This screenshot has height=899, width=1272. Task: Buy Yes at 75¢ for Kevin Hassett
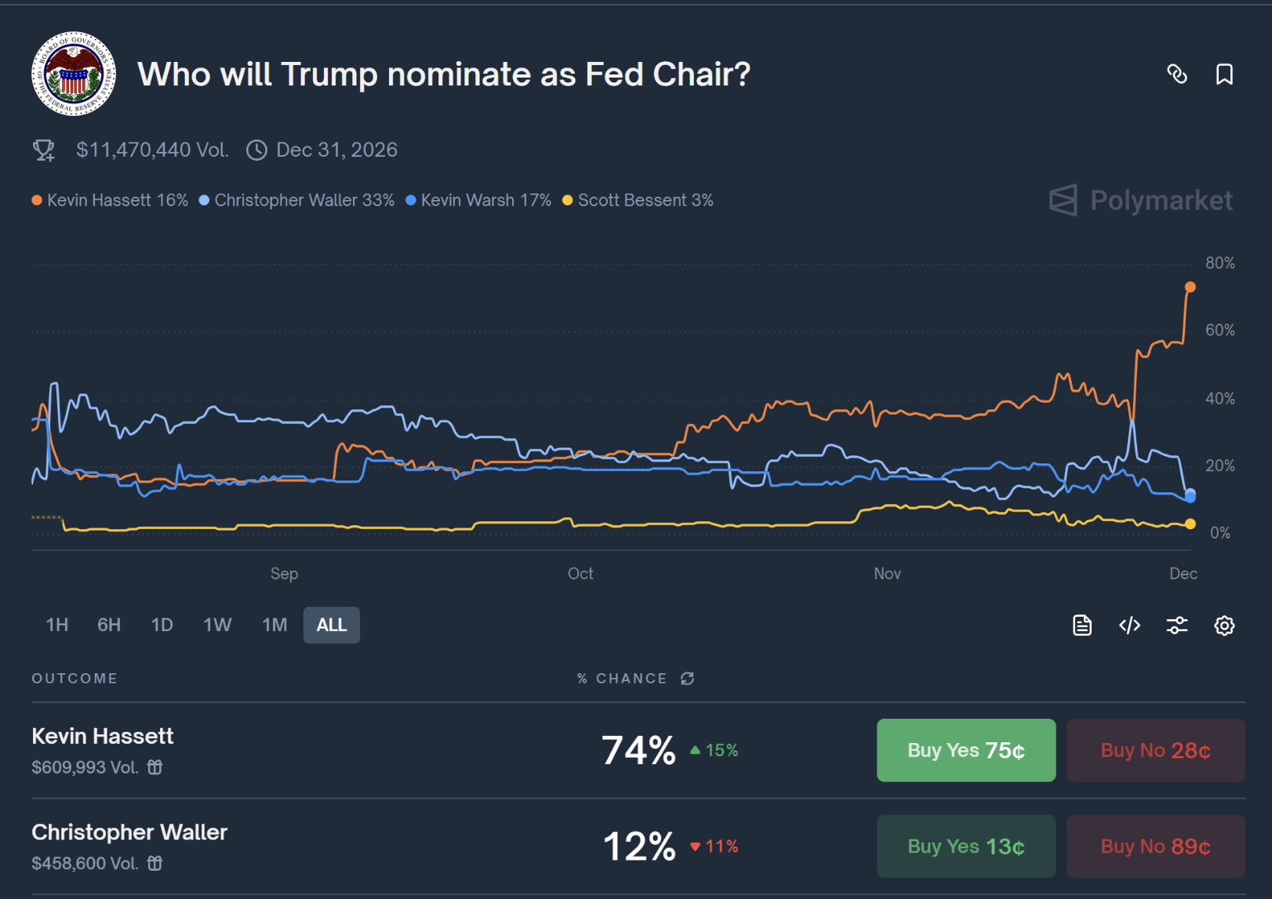click(965, 750)
